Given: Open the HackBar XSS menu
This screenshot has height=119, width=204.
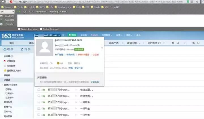Looking at the screenshot, I should coord(31,12).
